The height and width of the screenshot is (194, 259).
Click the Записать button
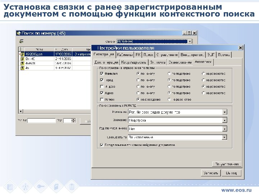[211, 173]
